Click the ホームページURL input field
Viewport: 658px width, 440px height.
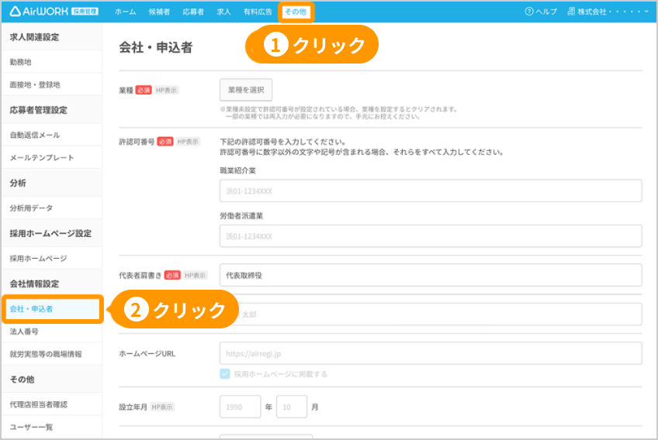[x=431, y=353]
